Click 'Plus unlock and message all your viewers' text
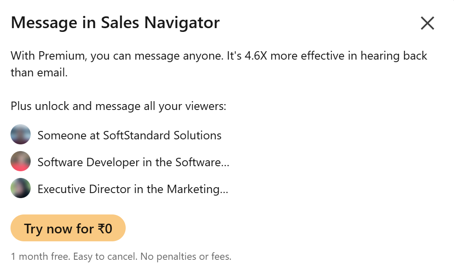The height and width of the screenshot is (277, 454). click(119, 106)
